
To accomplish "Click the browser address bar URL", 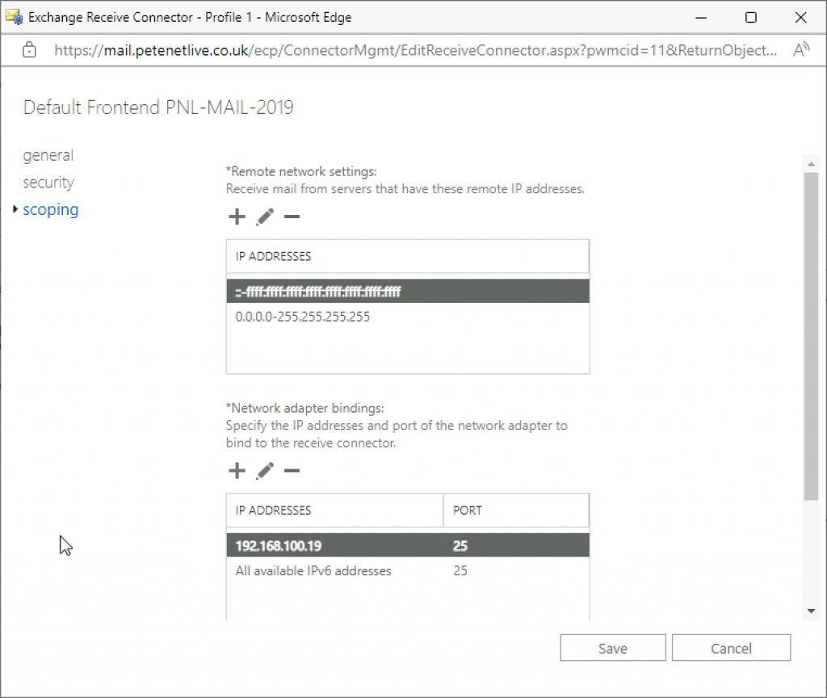I will pos(323,49).
